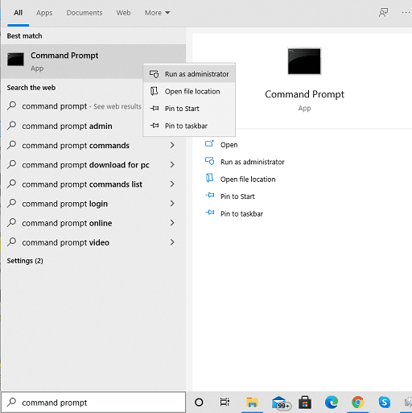Select Command Prompt best match result

click(x=93, y=61)
